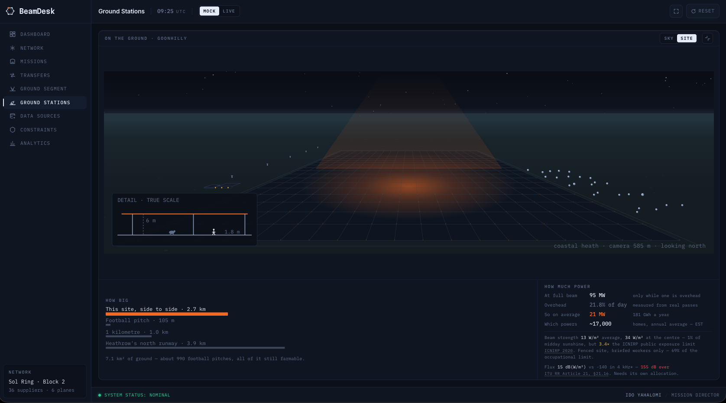
Task: Click the 09:25 UTC clock
Action: coord(171,11)
